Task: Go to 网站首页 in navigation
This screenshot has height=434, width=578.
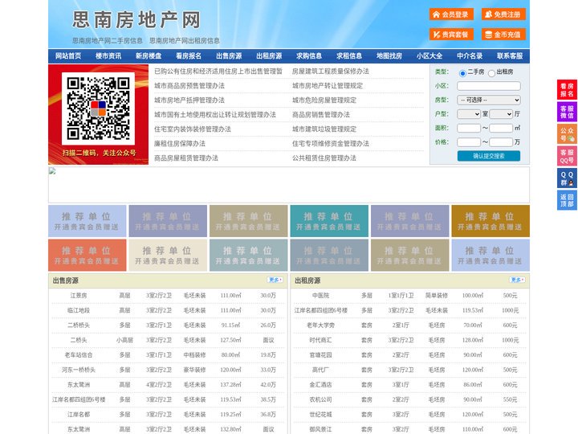Action: (68, 56)
